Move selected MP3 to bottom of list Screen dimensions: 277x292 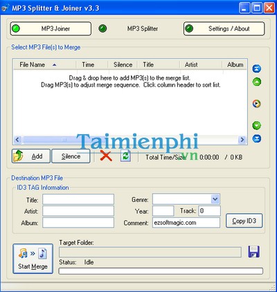point(256,138)
